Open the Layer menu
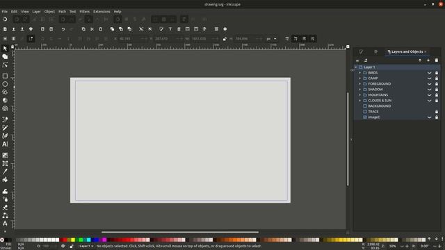The image size is (445, 250). [x=36, y=12]
